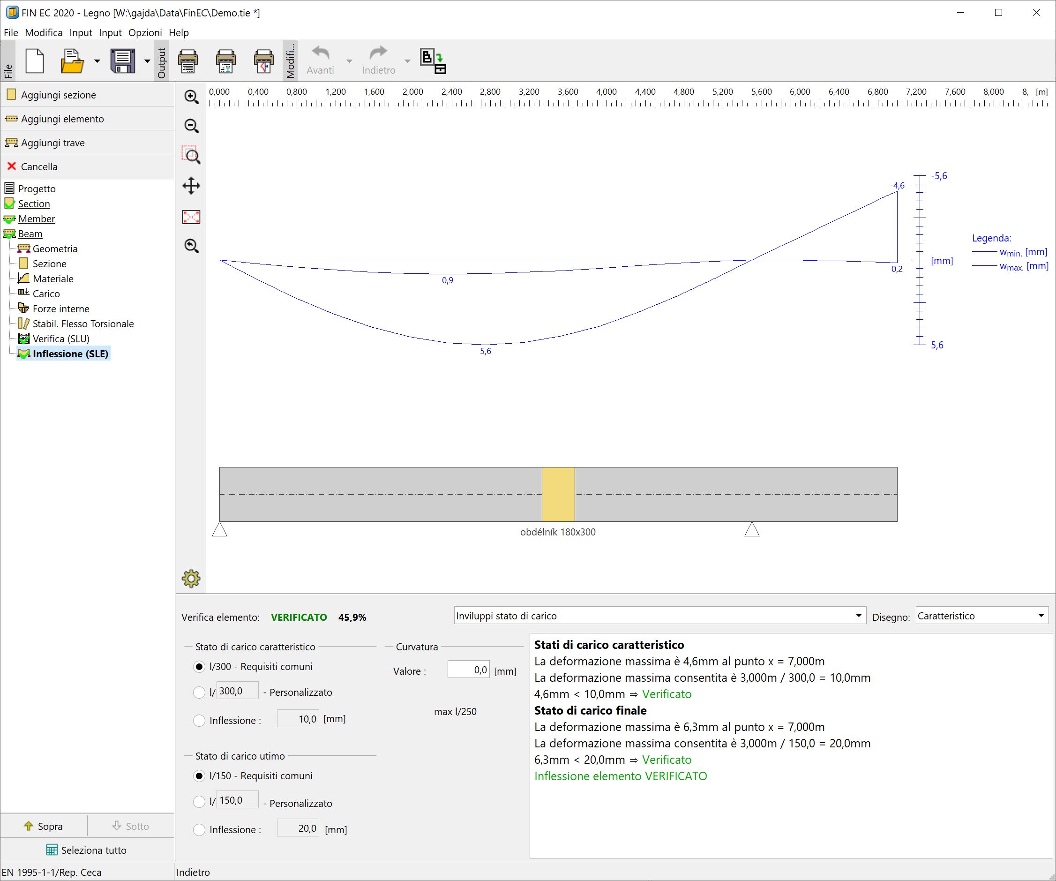This screenshot has height=881, width=1056.
Task: Open the Inviluppi stato di carico dropdown
Action: pos(858,615)
